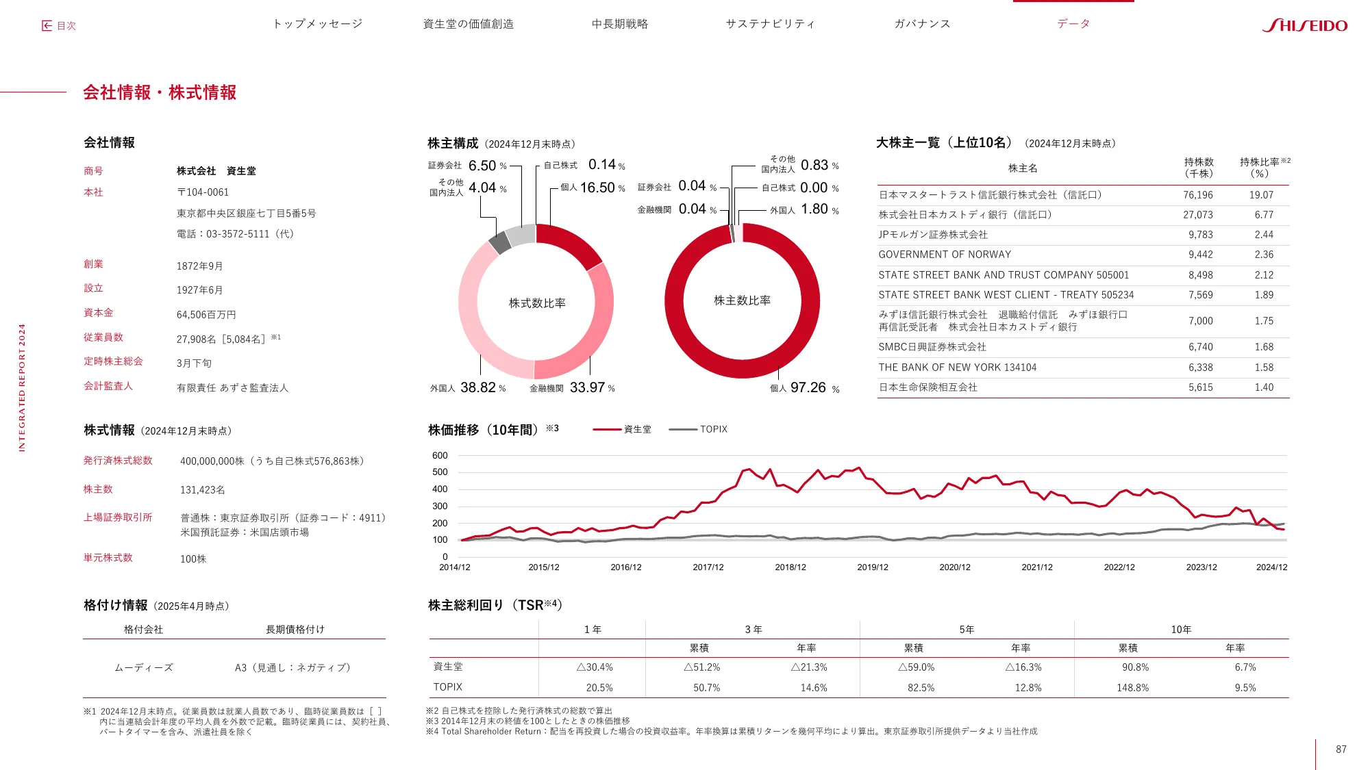Click the ムーディーズ rating row
Viewport: 1370px width, 770px height.
(144, 667)
